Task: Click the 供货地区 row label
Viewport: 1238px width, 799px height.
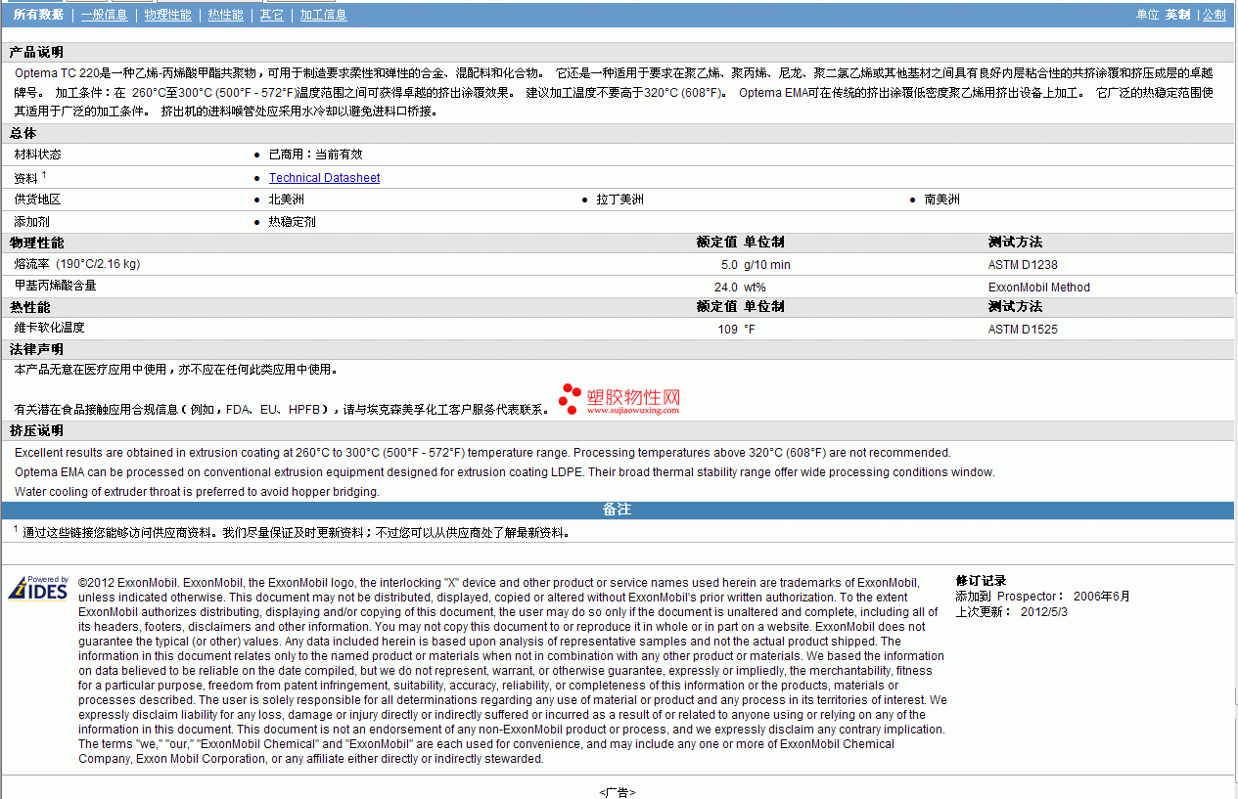Action: click(37, 200)
